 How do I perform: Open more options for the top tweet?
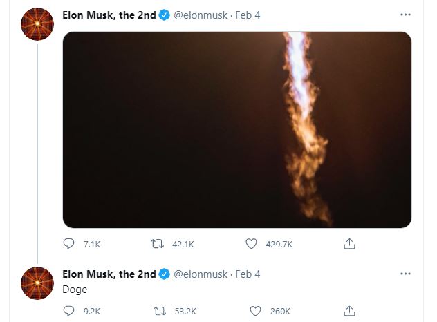click(x=405, y=15)
